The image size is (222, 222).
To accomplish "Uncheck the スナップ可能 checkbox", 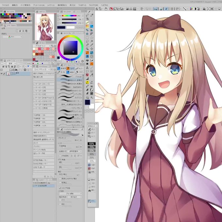I will point(60,188).
